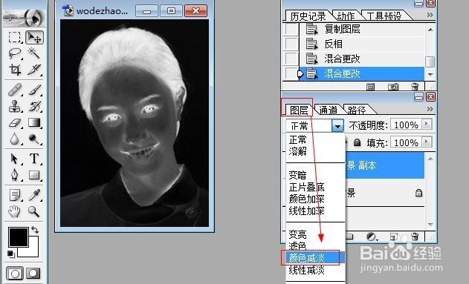Screen dimensions: 469x284
Task: Switch to Quick Mask mode
Action: [33, 274]
